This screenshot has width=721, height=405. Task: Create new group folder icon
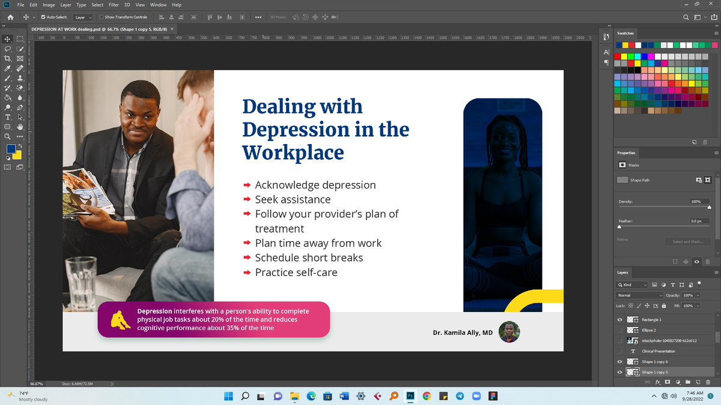(x=688, y=382)
